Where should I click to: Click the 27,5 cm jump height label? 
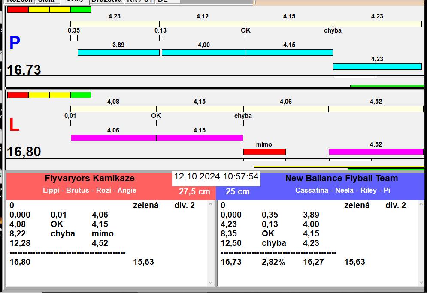[x=194, y=191]
